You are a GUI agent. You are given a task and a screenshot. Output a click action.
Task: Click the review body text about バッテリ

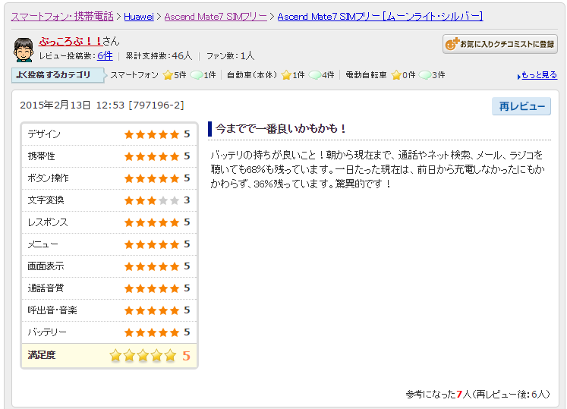[377, 170]
